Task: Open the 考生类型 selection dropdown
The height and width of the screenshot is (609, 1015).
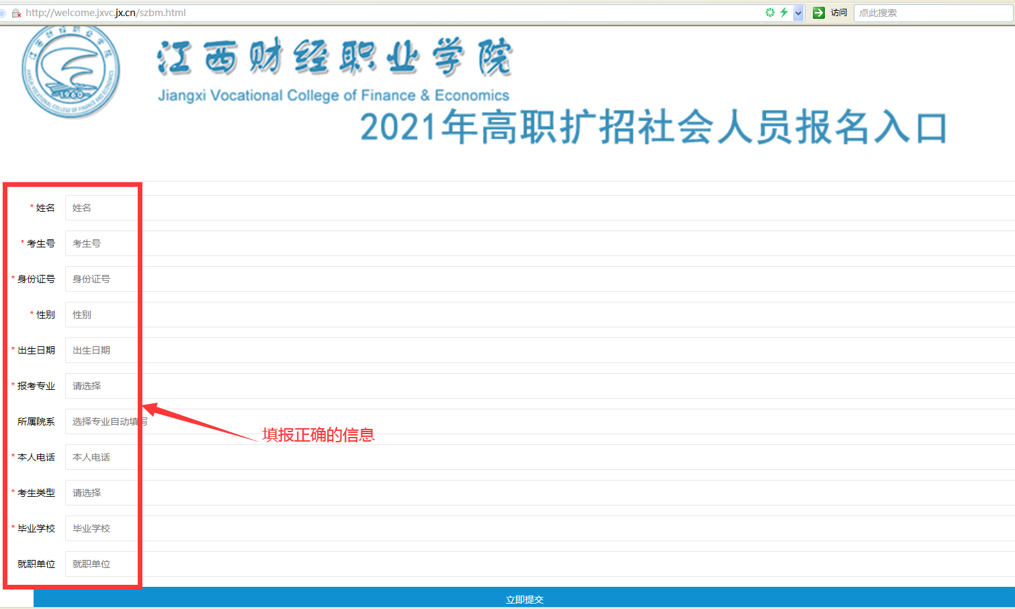Action: click(x=537, y=493)
